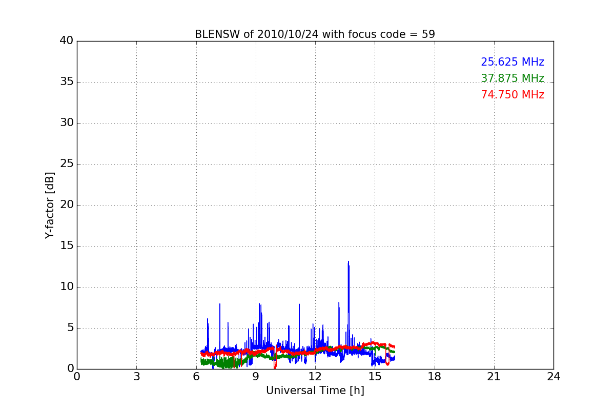Click the plot title 'BLENSW of 2010/10/24 with focus code = 59'

pos(315,34)
